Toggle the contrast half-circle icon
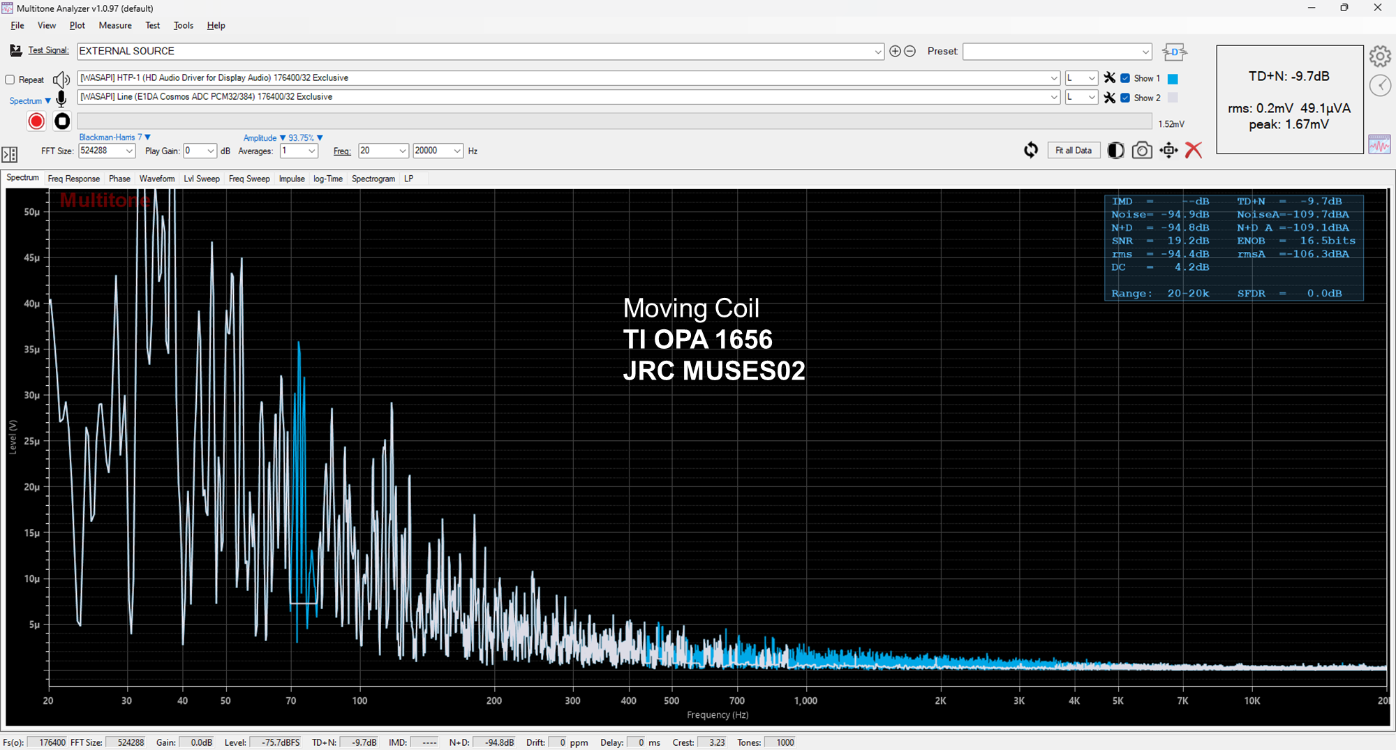This screenshot has height=750, width=1396. coord(1115,150)
